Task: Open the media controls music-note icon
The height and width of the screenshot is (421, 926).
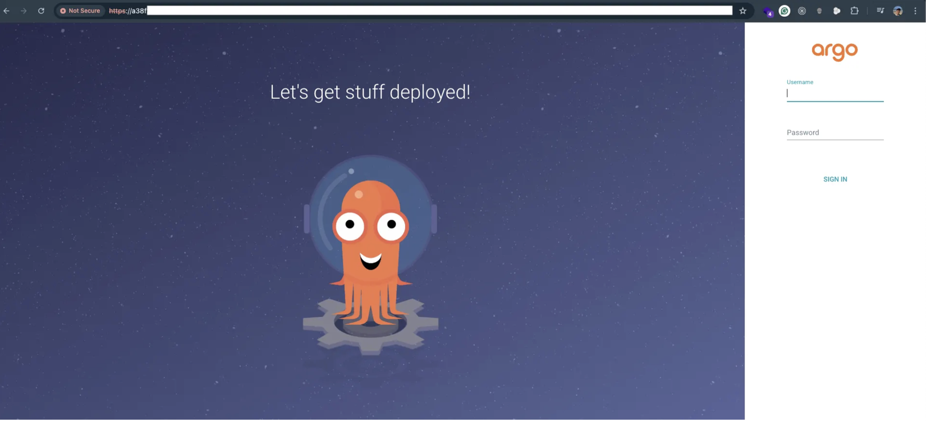Action: tap(880, 11)
